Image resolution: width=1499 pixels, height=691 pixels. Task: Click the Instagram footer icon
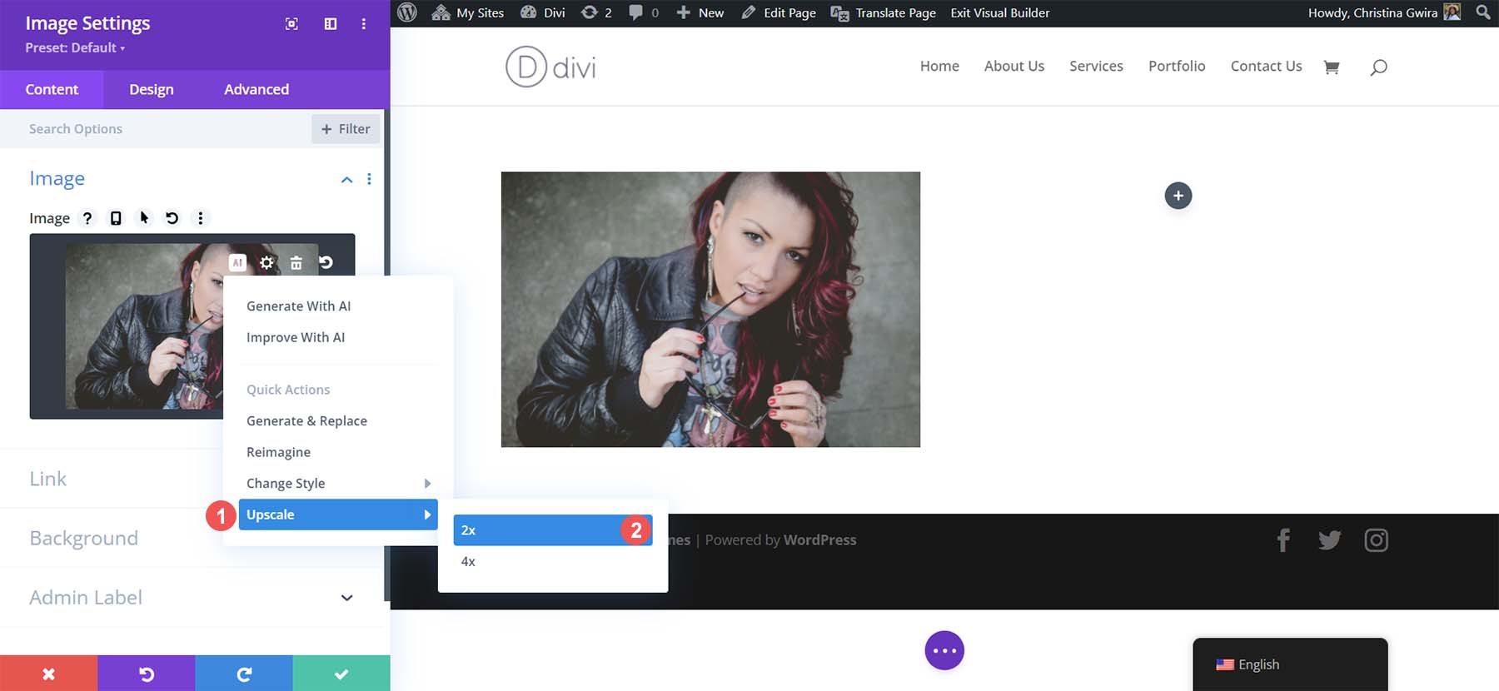point(1376,540)
